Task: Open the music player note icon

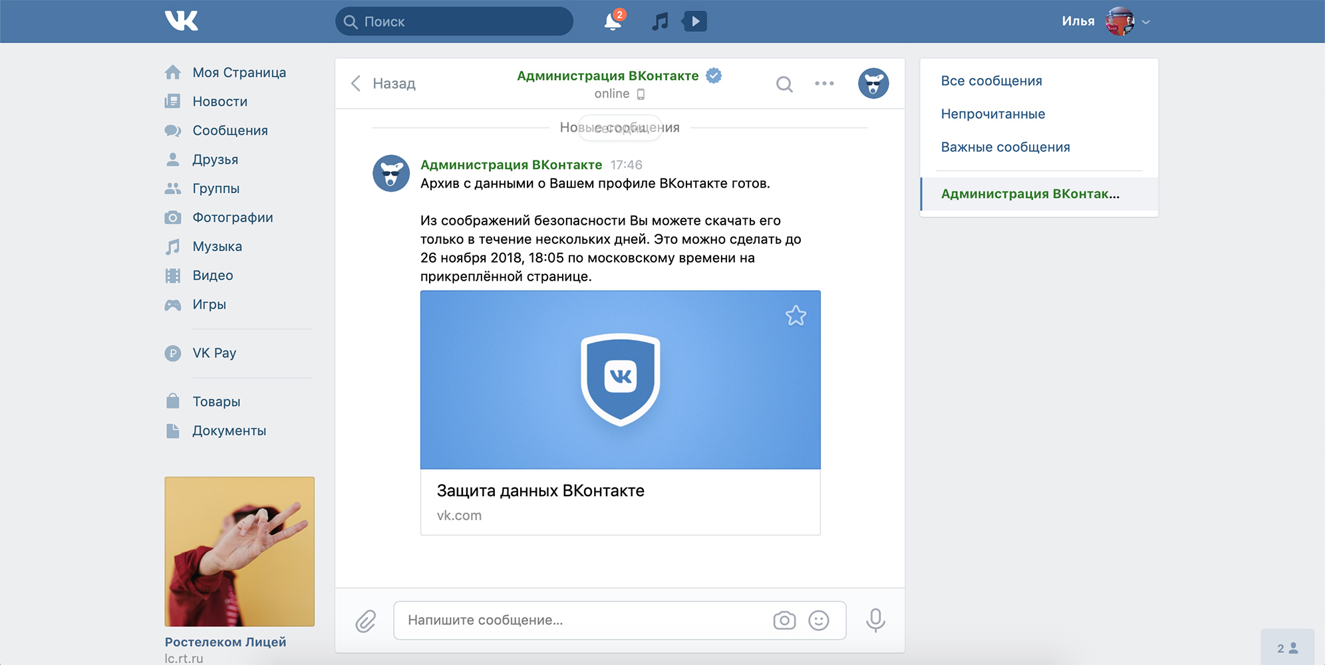Action: coord(659,22)
